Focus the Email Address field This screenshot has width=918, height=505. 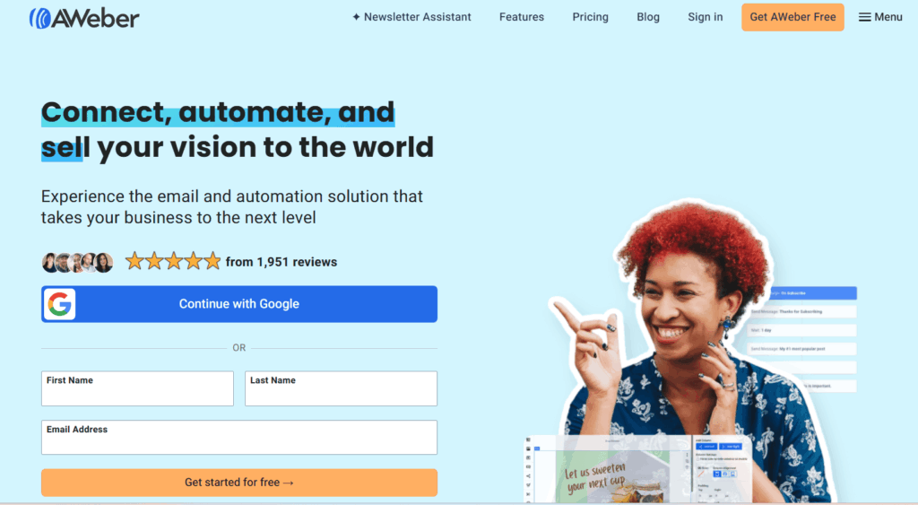(238, 437)
